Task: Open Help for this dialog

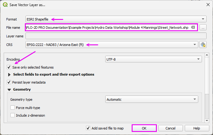Action: (197, 128)
